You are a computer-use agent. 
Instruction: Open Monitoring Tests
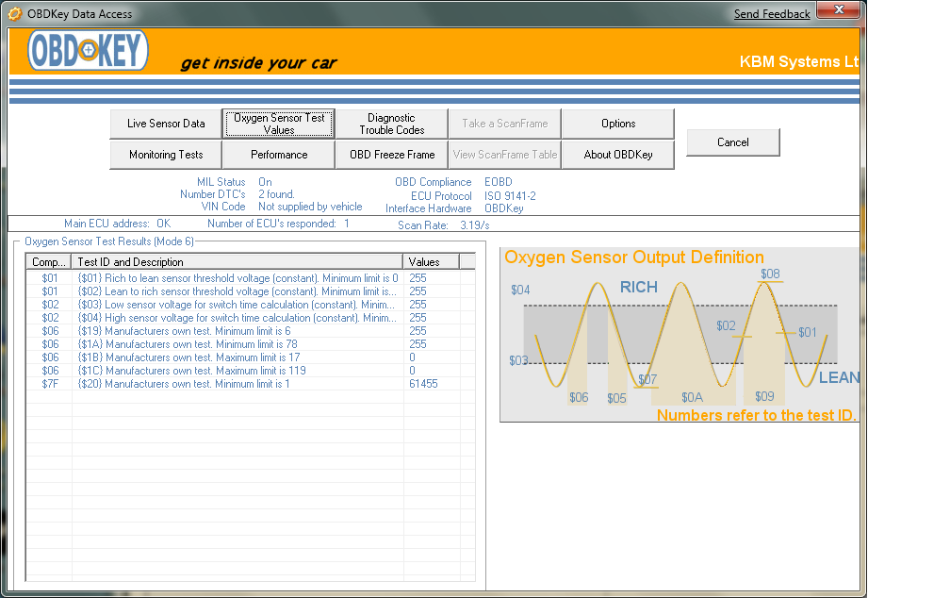point(166,155)
